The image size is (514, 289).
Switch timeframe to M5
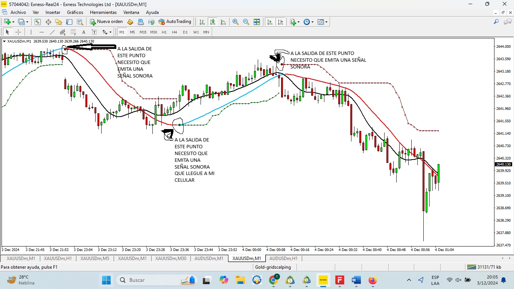[132, 32]
